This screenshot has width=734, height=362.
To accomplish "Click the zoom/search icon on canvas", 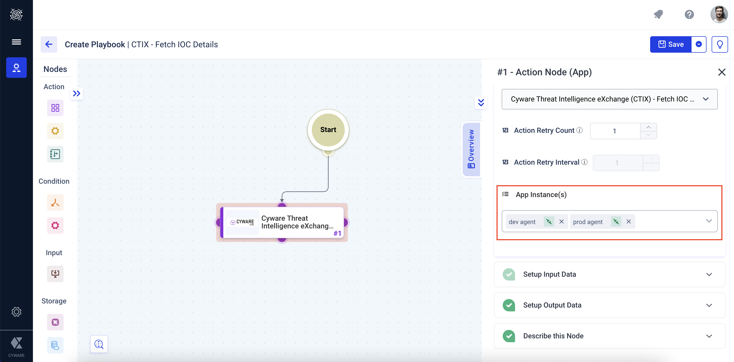I will point(99,344).
